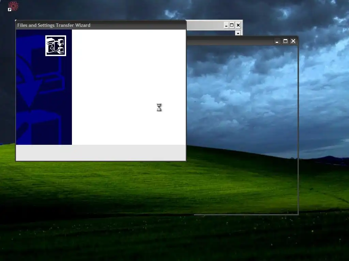Minimize the dark transparent window
Screen dimensions: 349x261
point(277,41)
